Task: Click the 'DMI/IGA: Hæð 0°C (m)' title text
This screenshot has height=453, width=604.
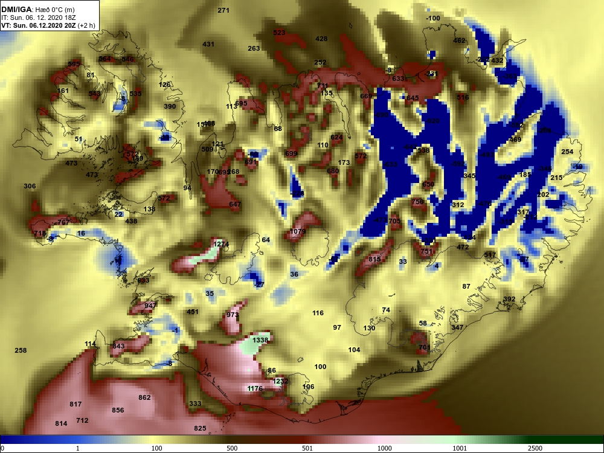Action: 37,10
